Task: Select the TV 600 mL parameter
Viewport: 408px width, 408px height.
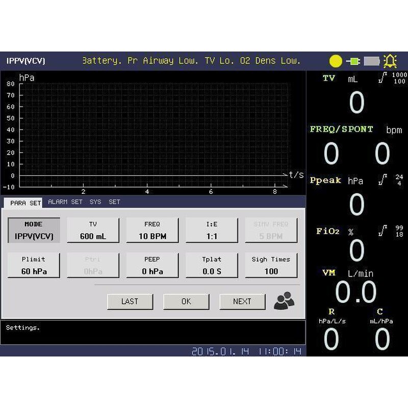Action: pos(93,231)
